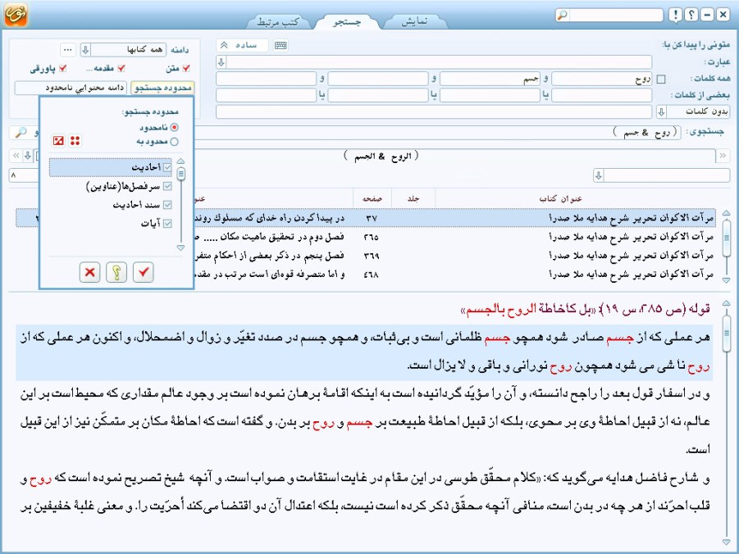Click the text pane scrollbar thumb
Screen dimensions: 739x554
726,333
